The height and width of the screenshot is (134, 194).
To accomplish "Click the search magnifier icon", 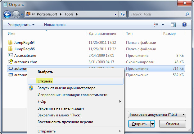I will click(x=187, y=14).
